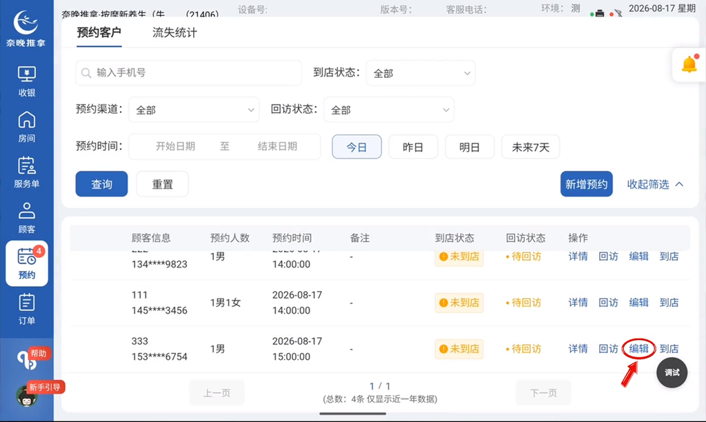Click the 奈晚推拿 logo
The width and height of the screenshot is (706, 422).
tap(26, 28)
